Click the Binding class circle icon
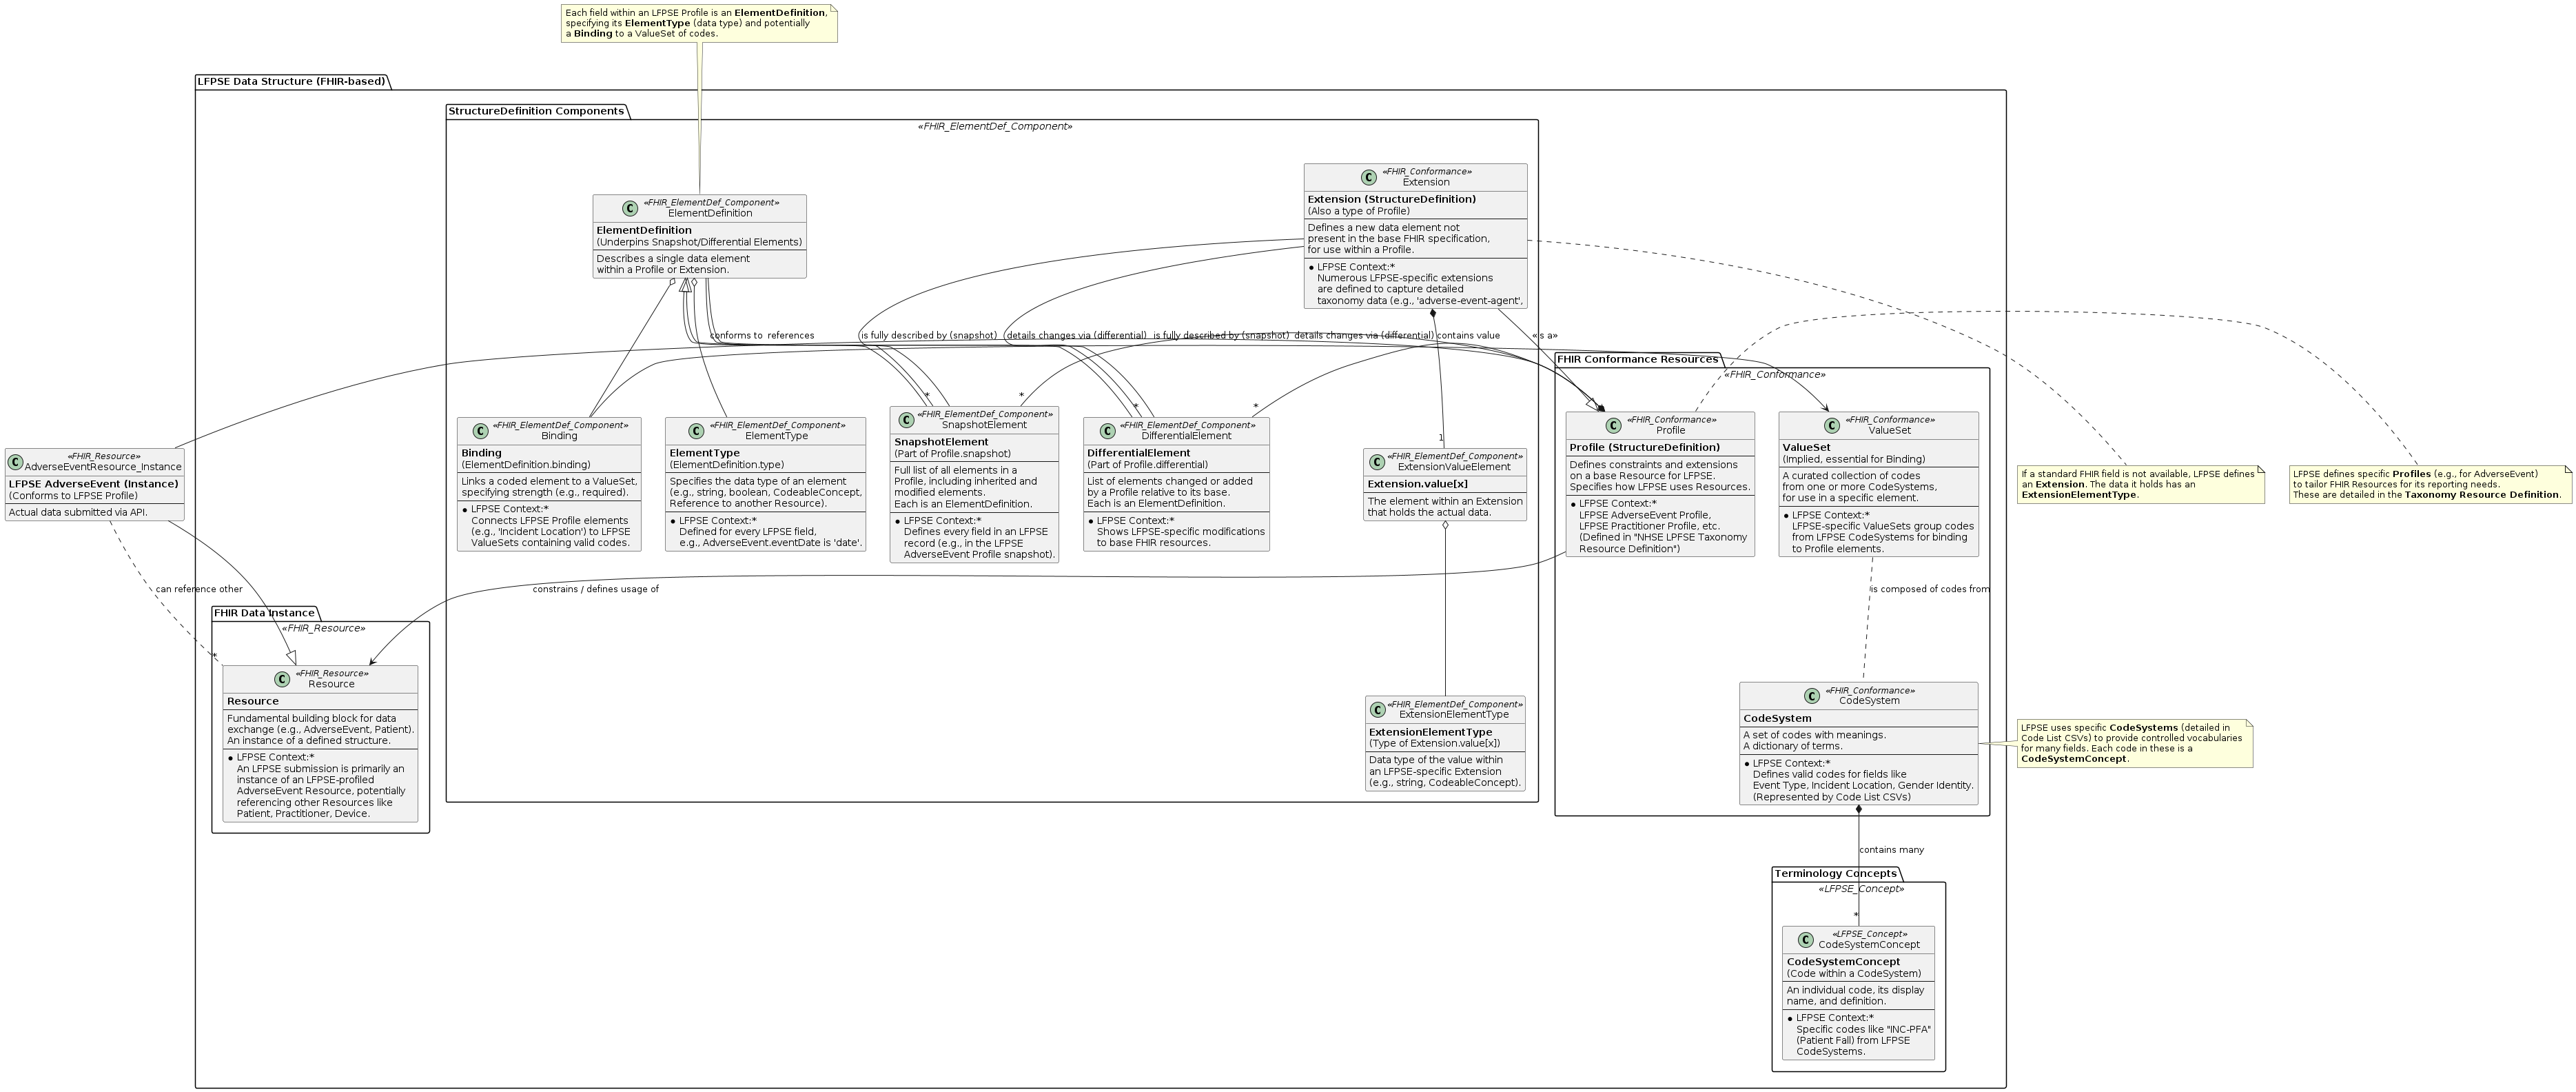2576x1092 pixels. click(x=480, y=431)
